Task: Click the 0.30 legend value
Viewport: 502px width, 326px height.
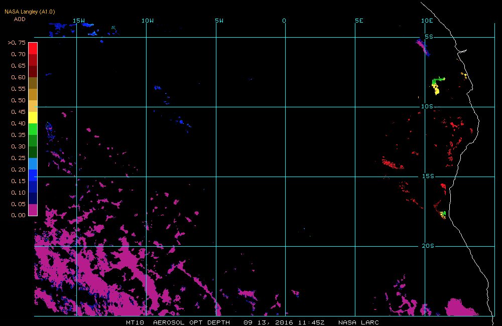Action: [18, 146]
